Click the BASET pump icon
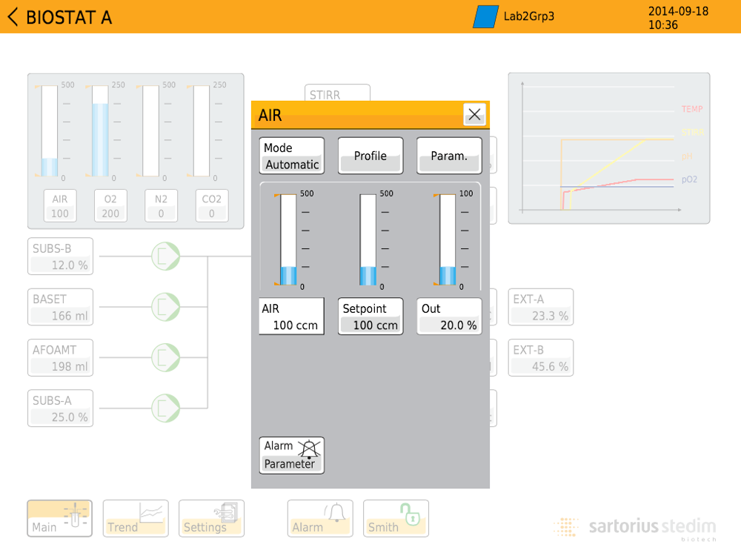Viewport: 741px width, 556px height. [165, 306]
